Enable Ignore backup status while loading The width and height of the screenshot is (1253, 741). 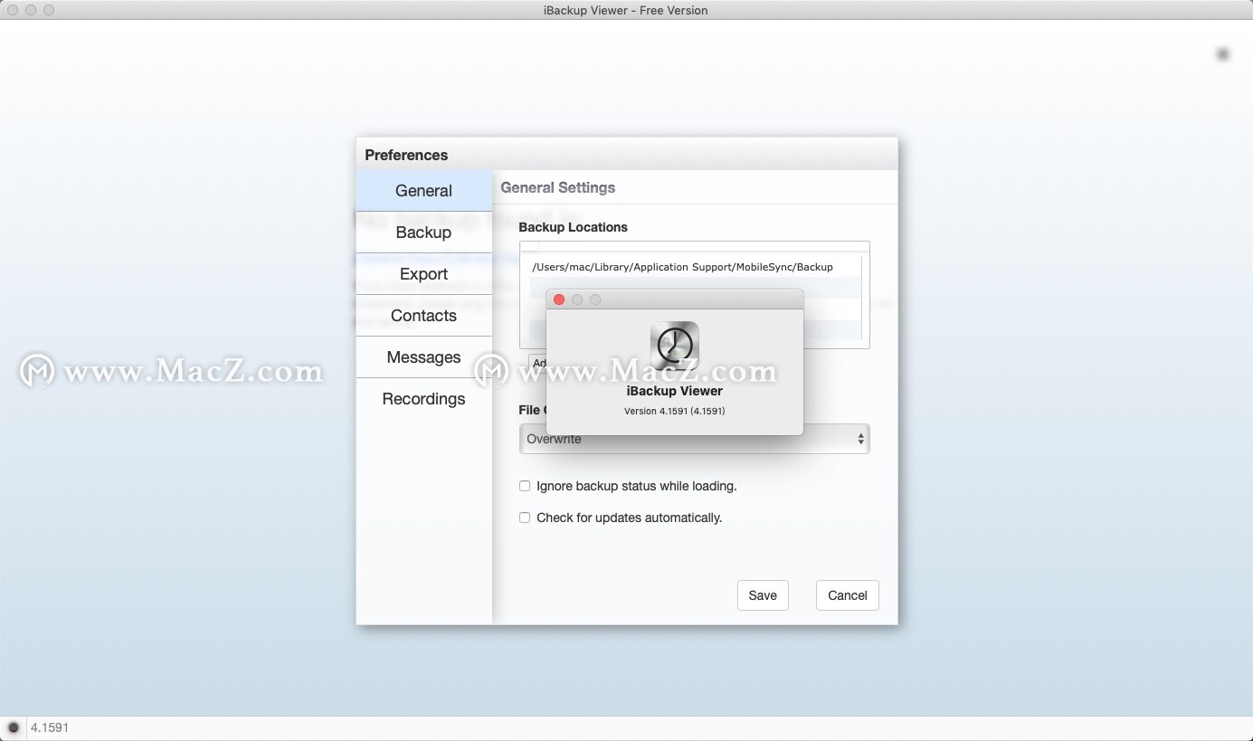tap(525, 486)
